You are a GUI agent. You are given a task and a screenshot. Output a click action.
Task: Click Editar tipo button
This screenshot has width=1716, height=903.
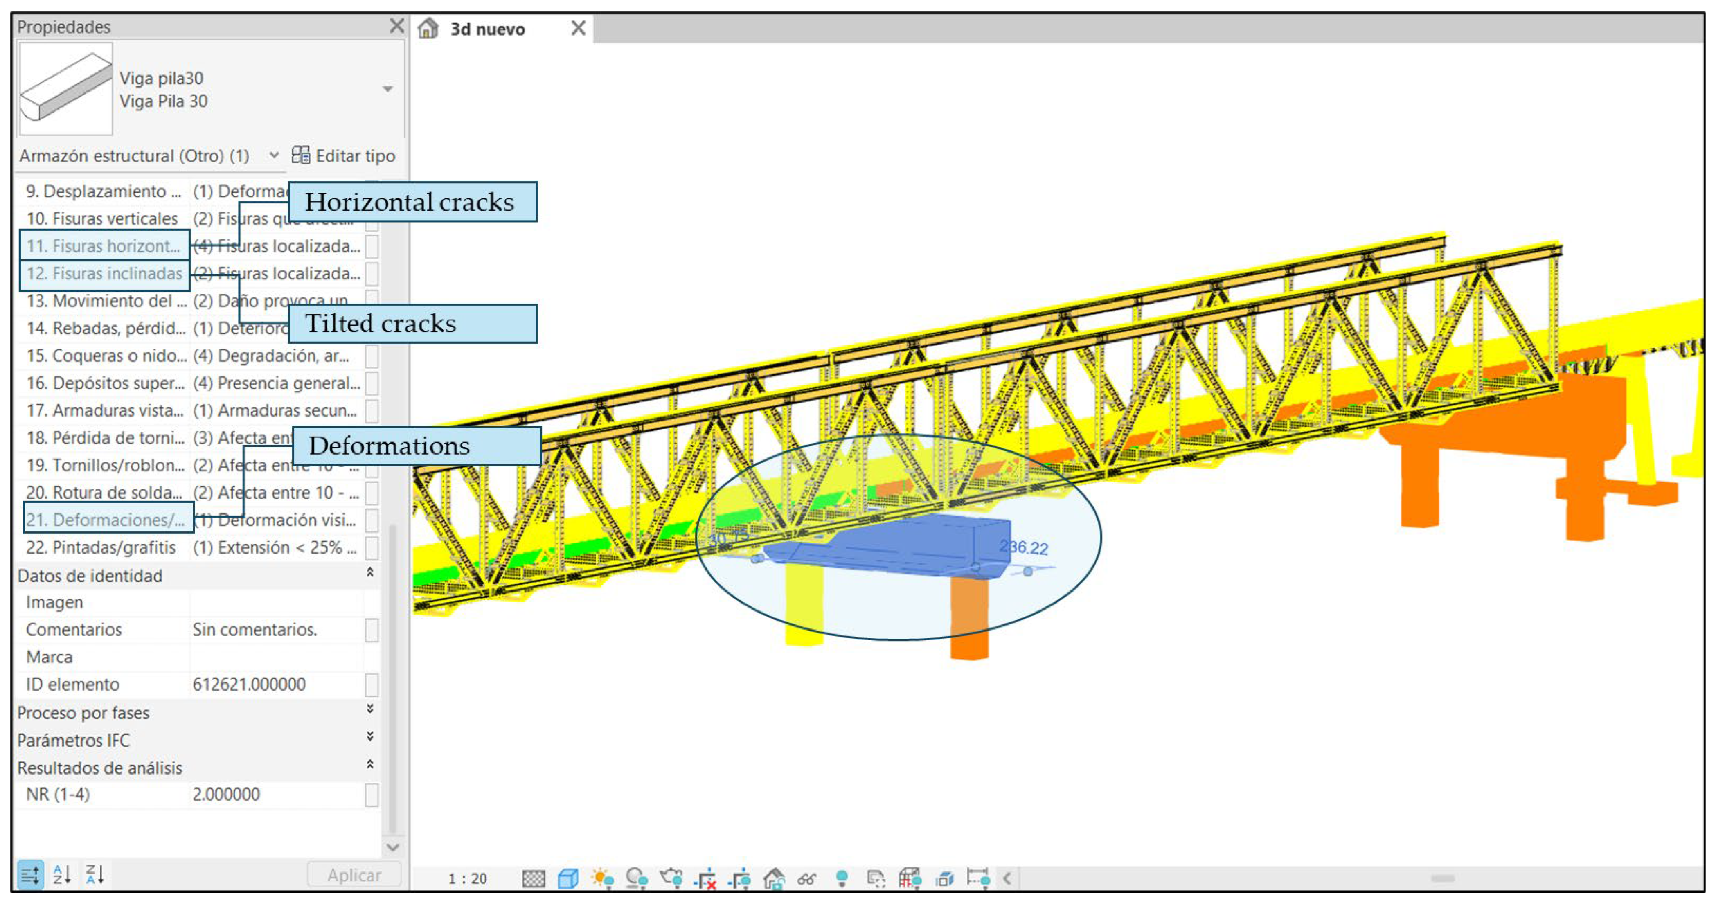tap(344, 156)
